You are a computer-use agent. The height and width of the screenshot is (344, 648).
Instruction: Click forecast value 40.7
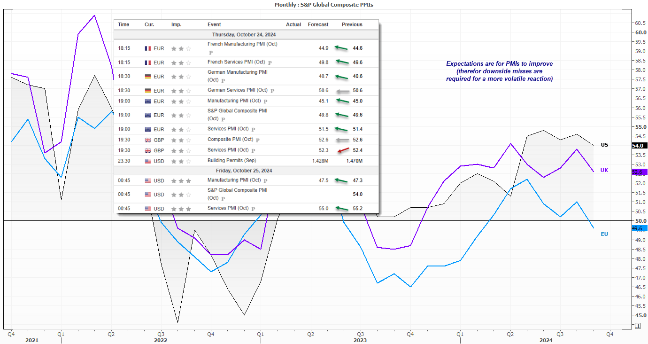323,77
